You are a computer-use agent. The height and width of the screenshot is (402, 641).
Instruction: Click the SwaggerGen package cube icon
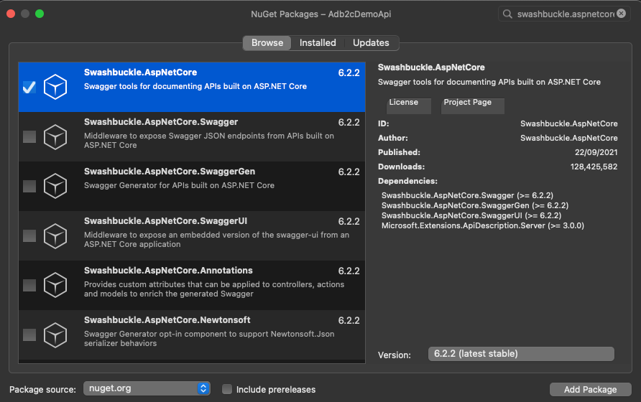click(55, 187)
